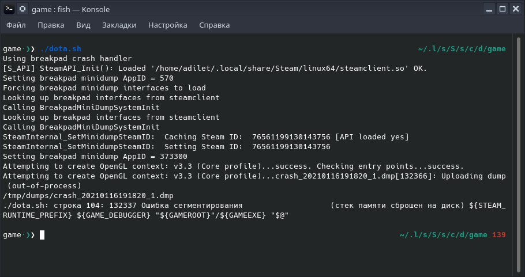Open the Настройка menu

[168, 25]
